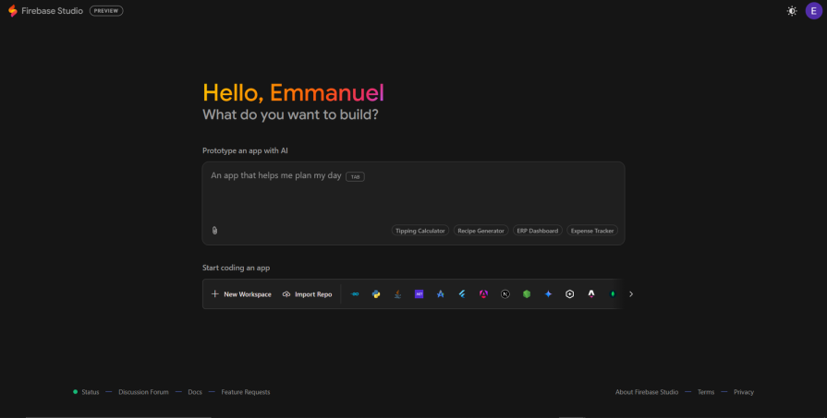The width and height of the screenshot is (827, 418).
Task: Select the Angular template icon
Action: click(x=483, y=294)
